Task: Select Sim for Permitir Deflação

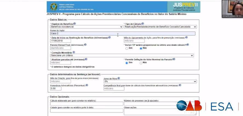Action: pos(127,63)
